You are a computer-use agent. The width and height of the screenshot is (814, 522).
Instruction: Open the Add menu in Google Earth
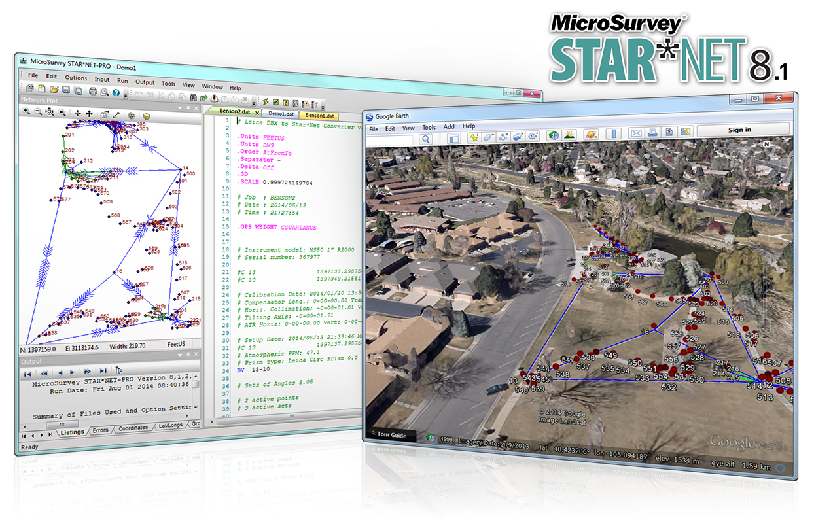coord(449,126)
